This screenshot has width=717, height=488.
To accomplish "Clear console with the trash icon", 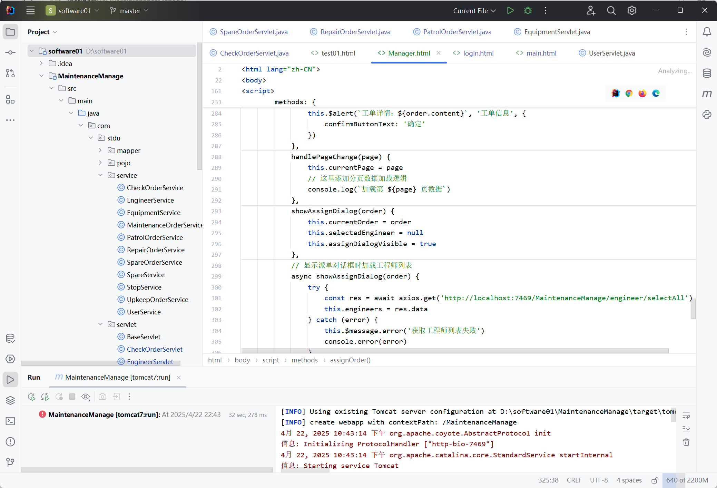I will pyautogui.click(x=686, y=442).
